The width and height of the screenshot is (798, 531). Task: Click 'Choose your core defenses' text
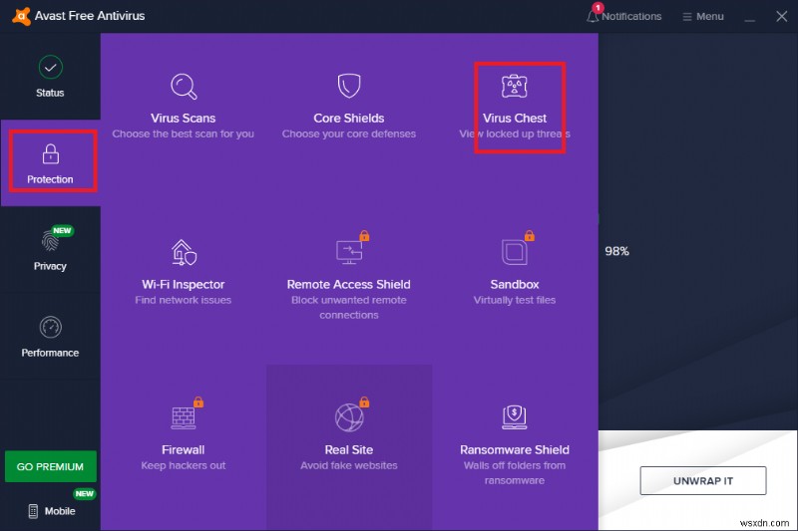coord(349,133)
